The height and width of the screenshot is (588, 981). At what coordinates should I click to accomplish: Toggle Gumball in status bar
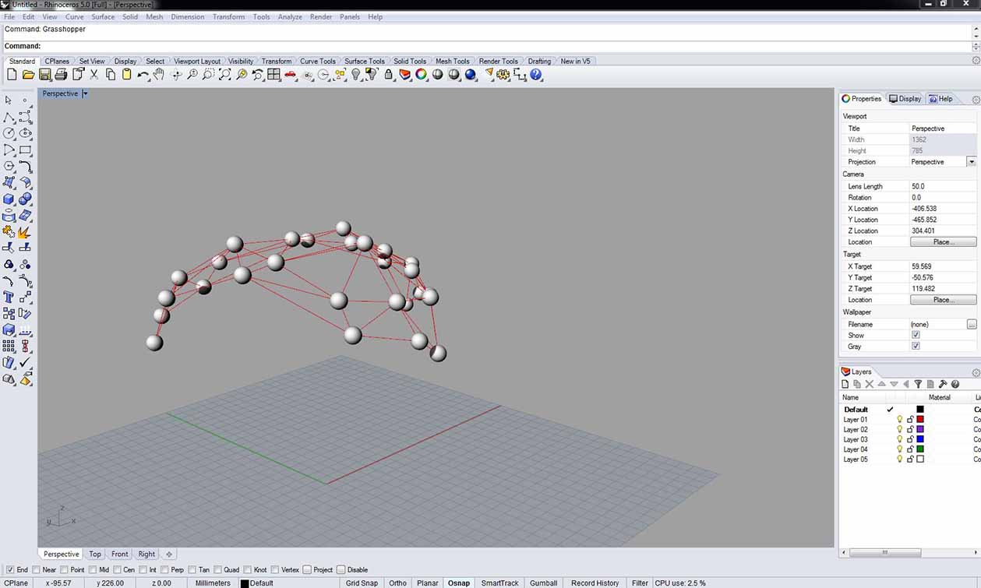click(543, 583)
